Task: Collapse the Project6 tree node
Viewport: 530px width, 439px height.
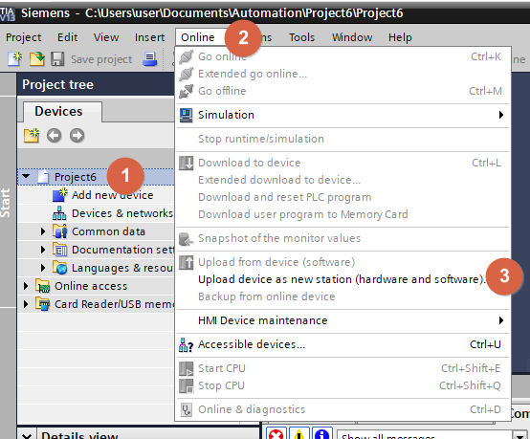Action: click(x=26, y=176)
